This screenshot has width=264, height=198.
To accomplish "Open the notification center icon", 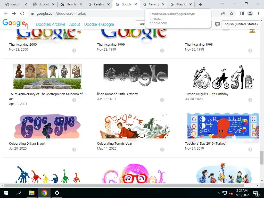I will 256,193.
